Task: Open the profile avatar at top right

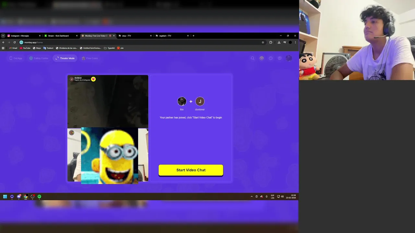Action: coord(289,58)
